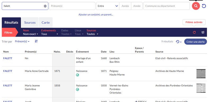Viewport: 212px width, 102px height.
Task: Click 'Lembach Bas-Rhin' in the Nn row
Action: 114,60
